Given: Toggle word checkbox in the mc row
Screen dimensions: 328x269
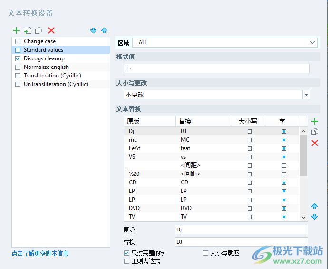Looking at the screenshot, I should pyautogui.click(x=284, y=140).
